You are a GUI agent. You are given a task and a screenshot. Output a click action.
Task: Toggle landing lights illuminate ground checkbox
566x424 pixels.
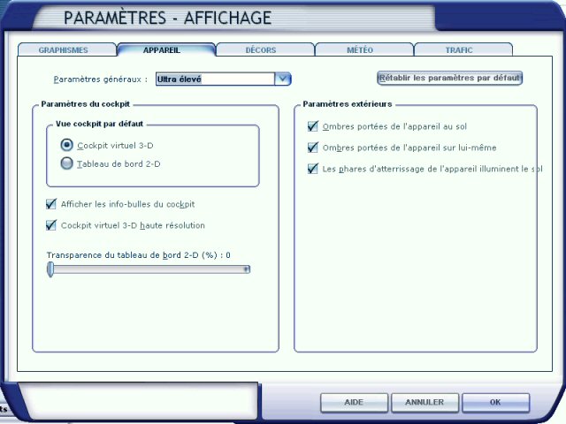tap(312, 169)
